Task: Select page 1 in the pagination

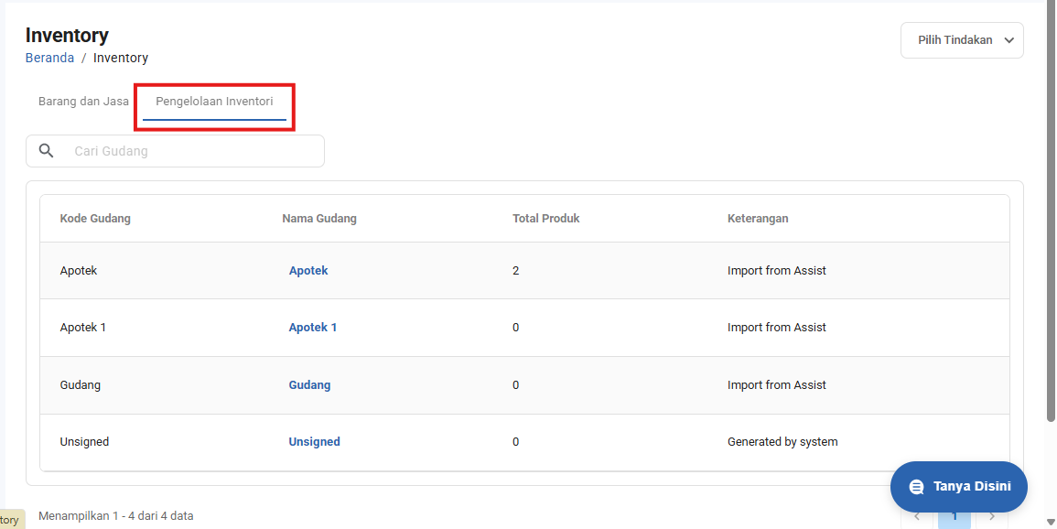Action: [955, 517]
